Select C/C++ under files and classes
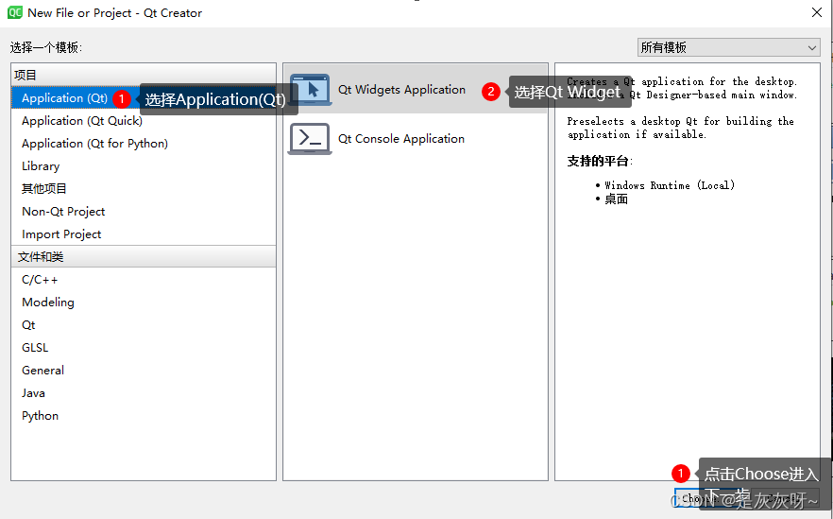Image resolution: width=833 pixels, height=519 pixels. pos(40,280)
